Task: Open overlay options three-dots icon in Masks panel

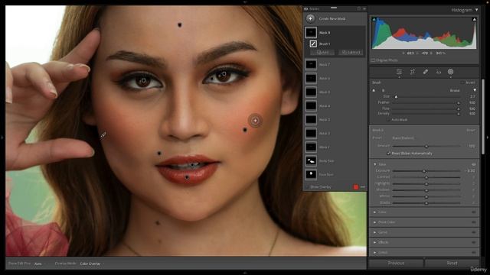Action: coord(363,186)
